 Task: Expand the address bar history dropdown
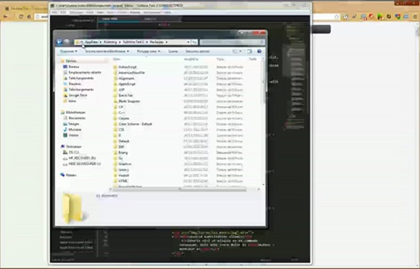188,42
